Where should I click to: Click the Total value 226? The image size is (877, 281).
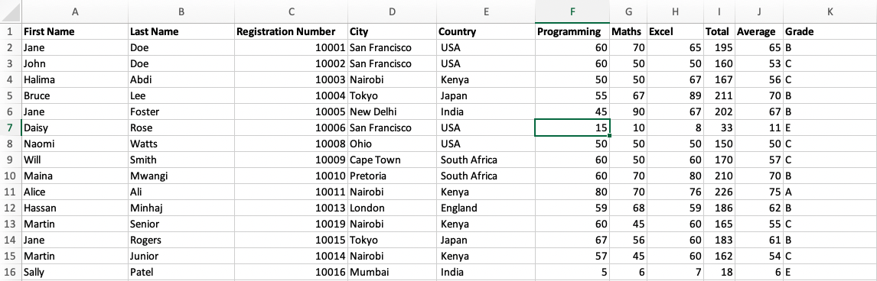[719, 192]
